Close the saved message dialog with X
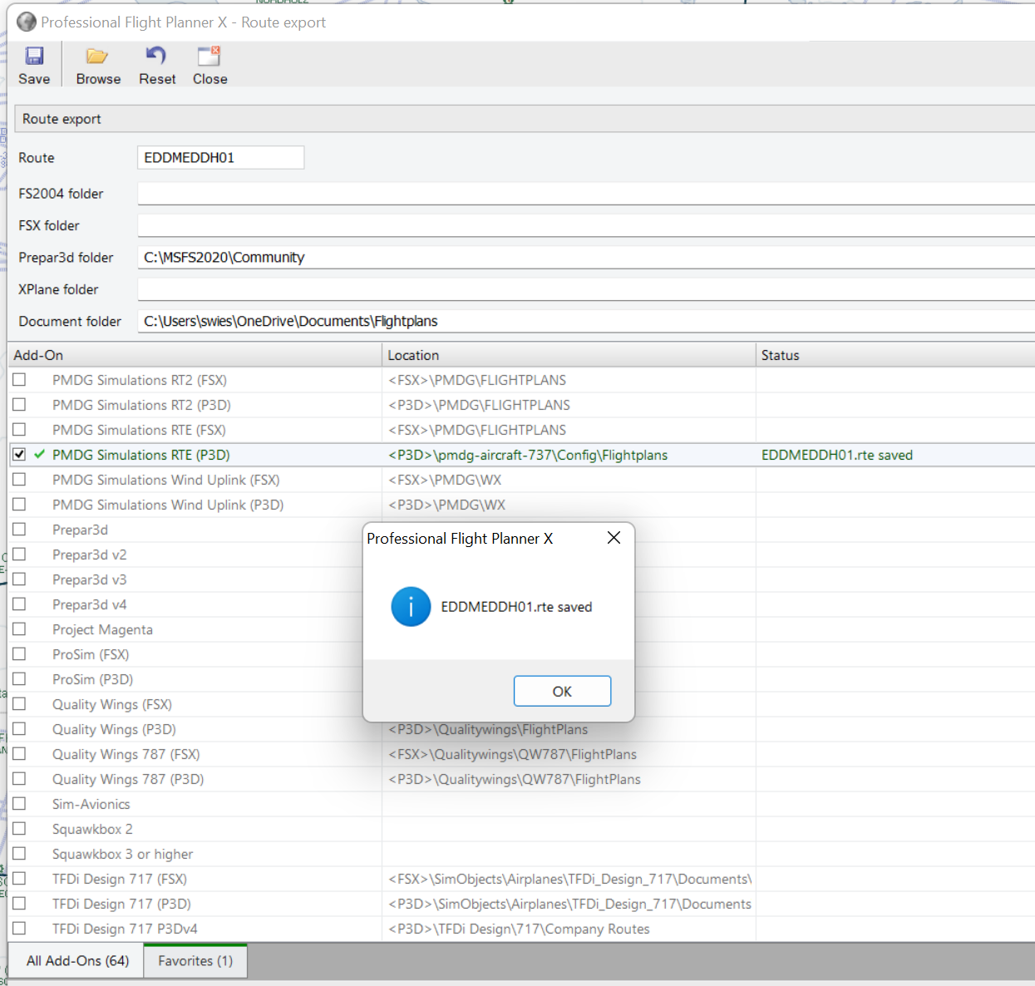Screen dimensions: 1035x986 click(x=614, y=538)
